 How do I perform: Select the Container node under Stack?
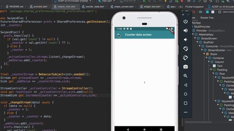click(x=218, y=58)
